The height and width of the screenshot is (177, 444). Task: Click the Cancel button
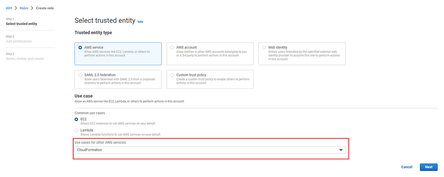coord(407,167)
